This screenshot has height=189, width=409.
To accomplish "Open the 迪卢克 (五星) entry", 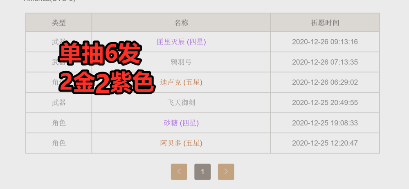I will (181, 83).
